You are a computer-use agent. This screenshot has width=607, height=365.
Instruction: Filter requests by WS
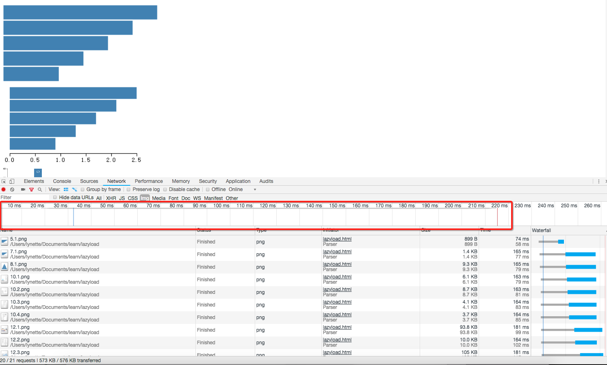coord(197,198)
